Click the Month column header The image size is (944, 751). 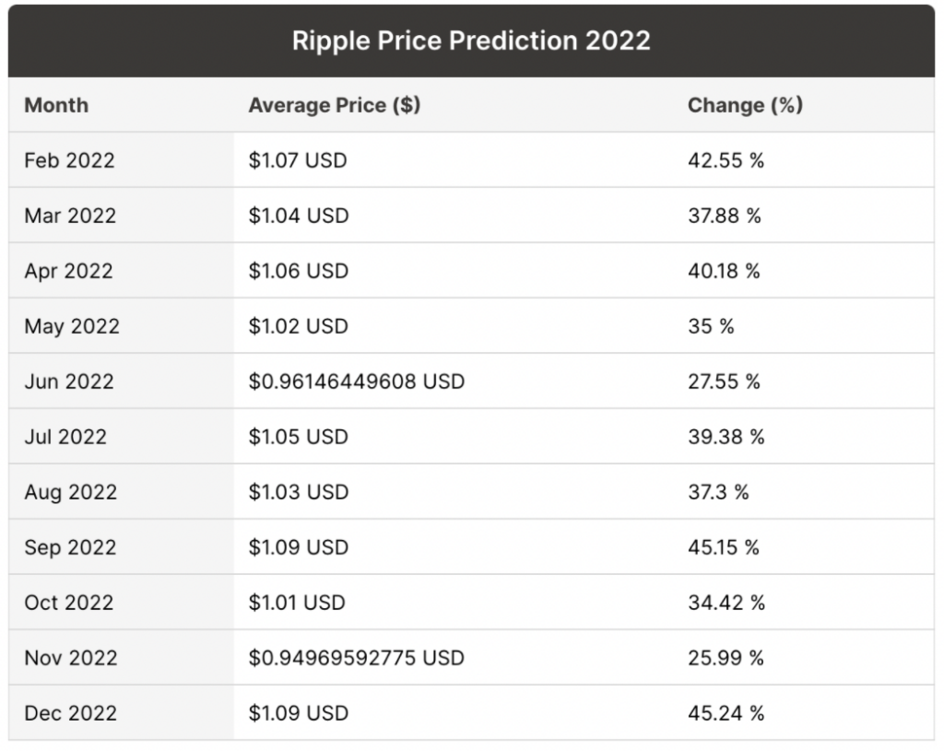click(x=56, y=105)
